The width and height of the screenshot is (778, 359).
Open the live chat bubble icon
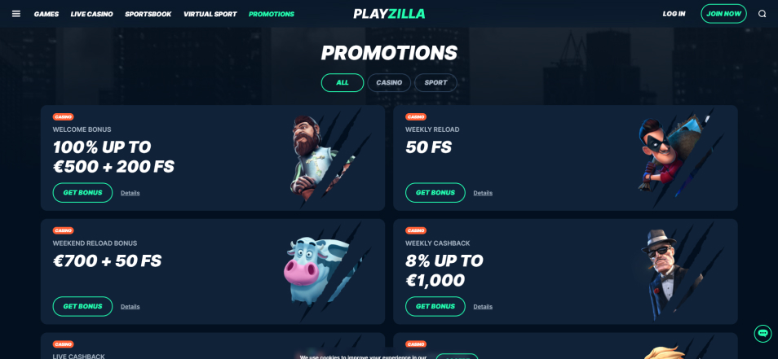[763, 333]
